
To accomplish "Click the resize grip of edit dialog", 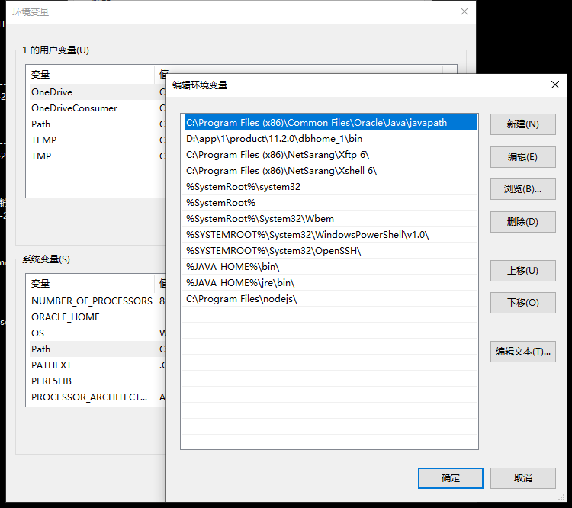I will pyautogui.click(x=561, y=498).
